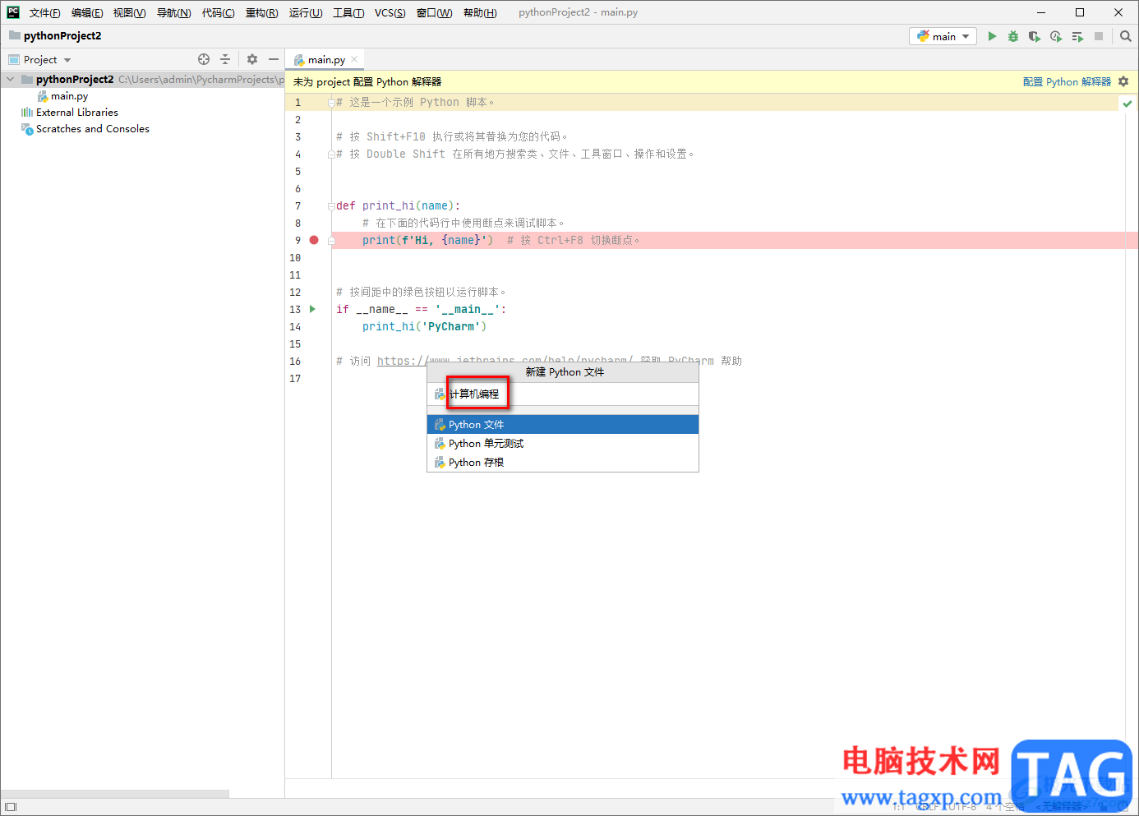Open the 窗口(W) menu
1139x816 pixels.
(435, 12)
